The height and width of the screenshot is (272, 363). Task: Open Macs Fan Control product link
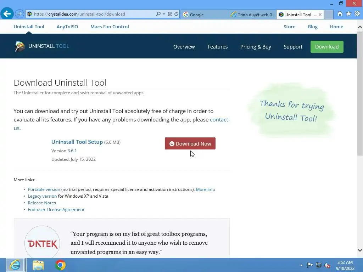(x=110, y=27)
